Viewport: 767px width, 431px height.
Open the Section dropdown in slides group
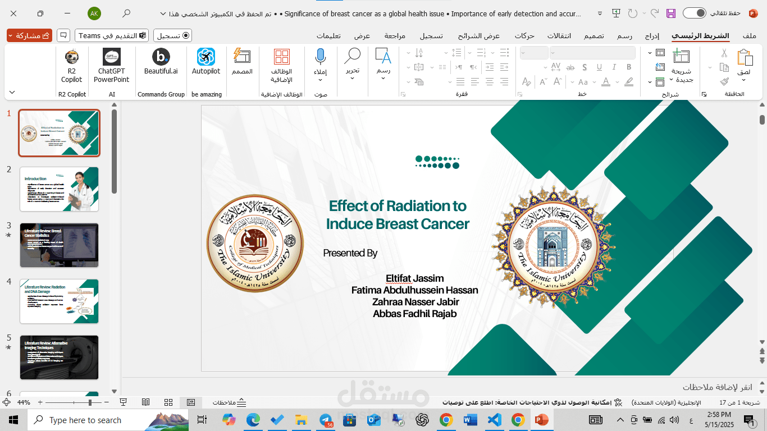(656, 82)
